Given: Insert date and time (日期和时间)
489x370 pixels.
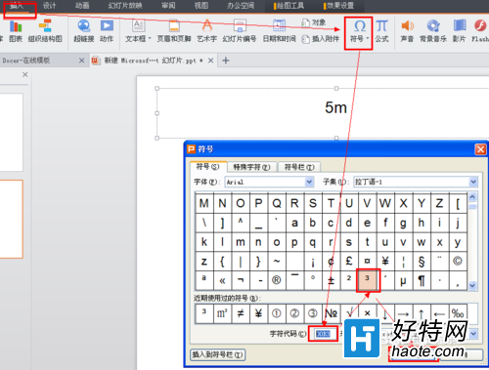Looking at the screenshot, I should pos(279,31).
